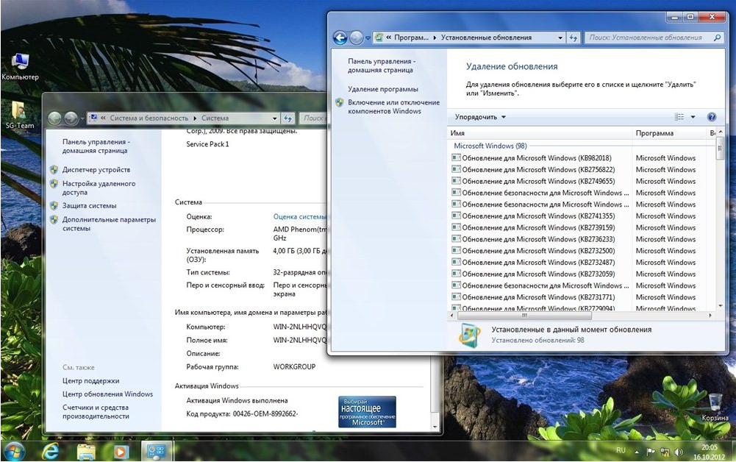Open updates window Панель управления home link

[381, 65]
